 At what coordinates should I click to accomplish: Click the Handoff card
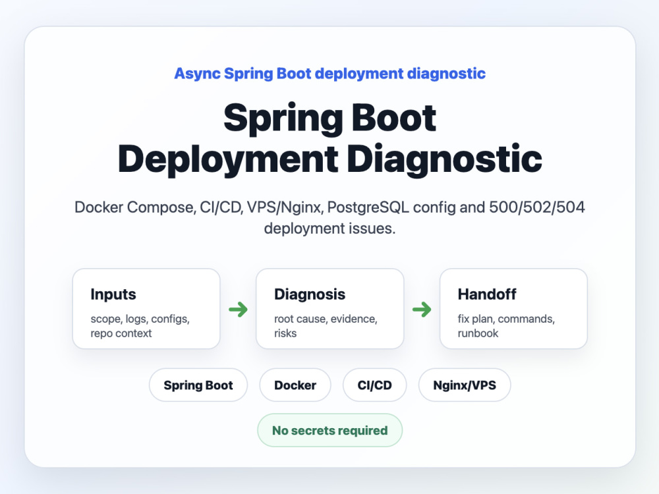(513, 309)
